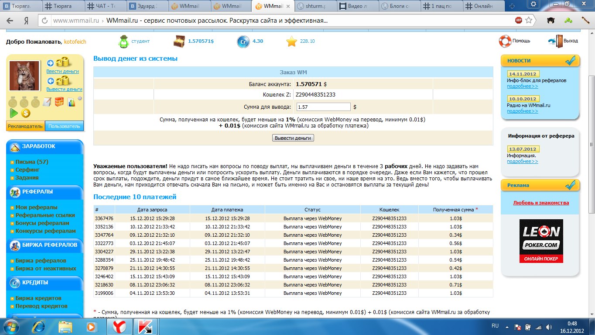Click the Adblock Plus icon in address bar
Screen dimensions: 595x335
pos(519,20)
